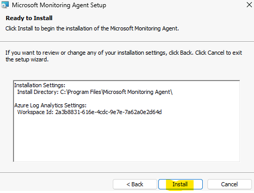254x193 pixels.
Task: Click the "the setup wizard." text line
Action: 27,59
